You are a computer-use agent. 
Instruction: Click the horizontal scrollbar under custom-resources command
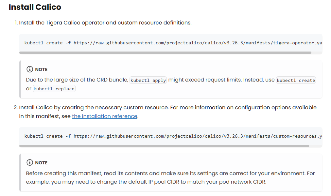coord(164,146)
